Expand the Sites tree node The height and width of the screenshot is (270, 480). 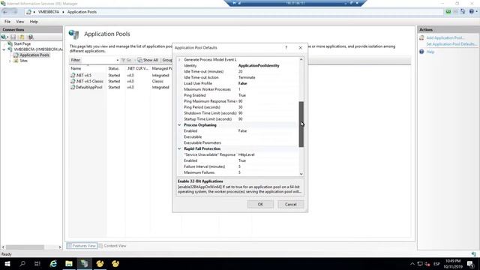[10, 61]
